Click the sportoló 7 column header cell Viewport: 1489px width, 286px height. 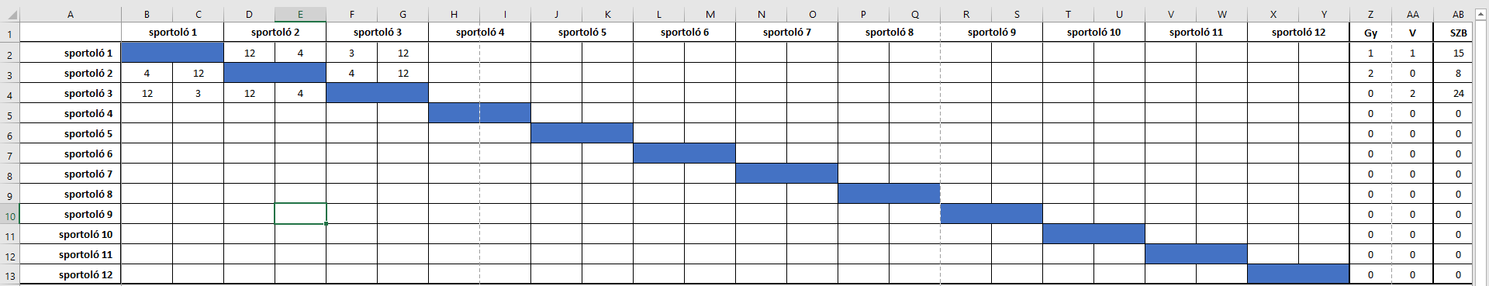[x=786, y=32]
